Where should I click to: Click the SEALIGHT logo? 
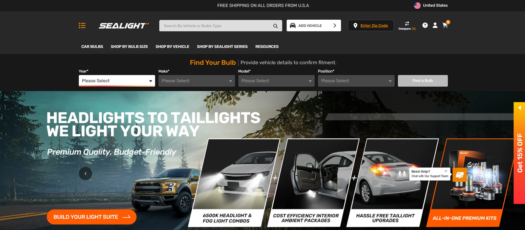124,26
